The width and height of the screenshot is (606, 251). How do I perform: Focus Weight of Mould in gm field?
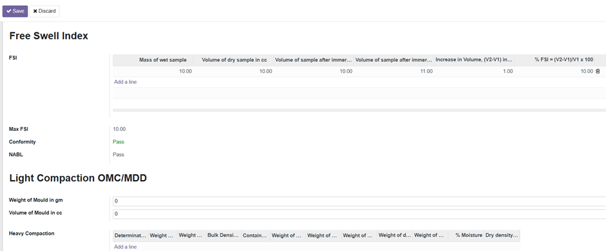(x=359, y=201)
